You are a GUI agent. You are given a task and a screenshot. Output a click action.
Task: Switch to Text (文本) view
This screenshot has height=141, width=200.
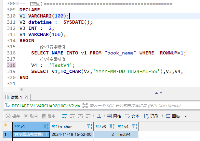[132, 116]
